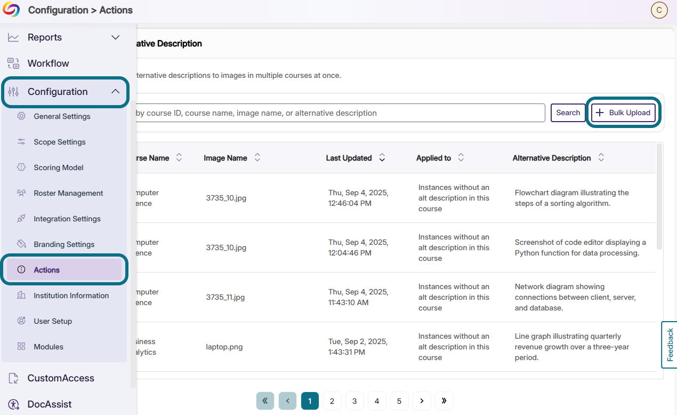The width and height of the screenshot is (677, 415).
Task: Sort the Alternative Description column
Action: [601, 158]
